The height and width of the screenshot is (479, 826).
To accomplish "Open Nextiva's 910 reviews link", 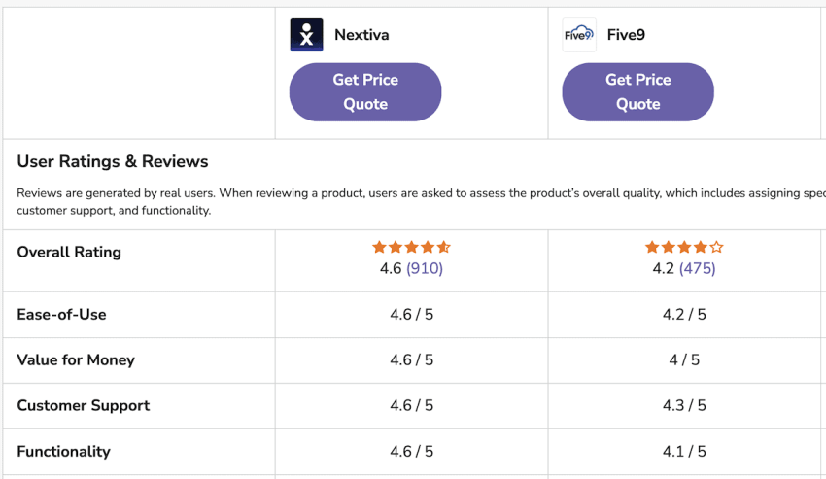I will (x=425, y=268).
